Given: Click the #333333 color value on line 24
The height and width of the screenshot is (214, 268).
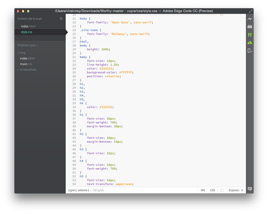Looking at the screenshot, I should pos(106,69).
